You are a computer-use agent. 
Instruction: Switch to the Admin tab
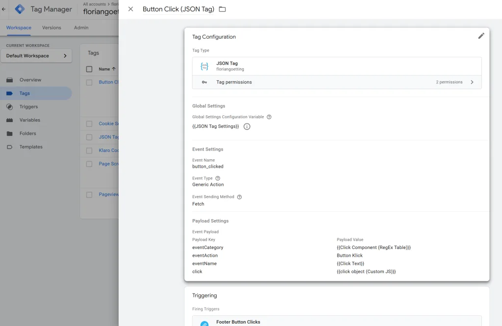81,28
